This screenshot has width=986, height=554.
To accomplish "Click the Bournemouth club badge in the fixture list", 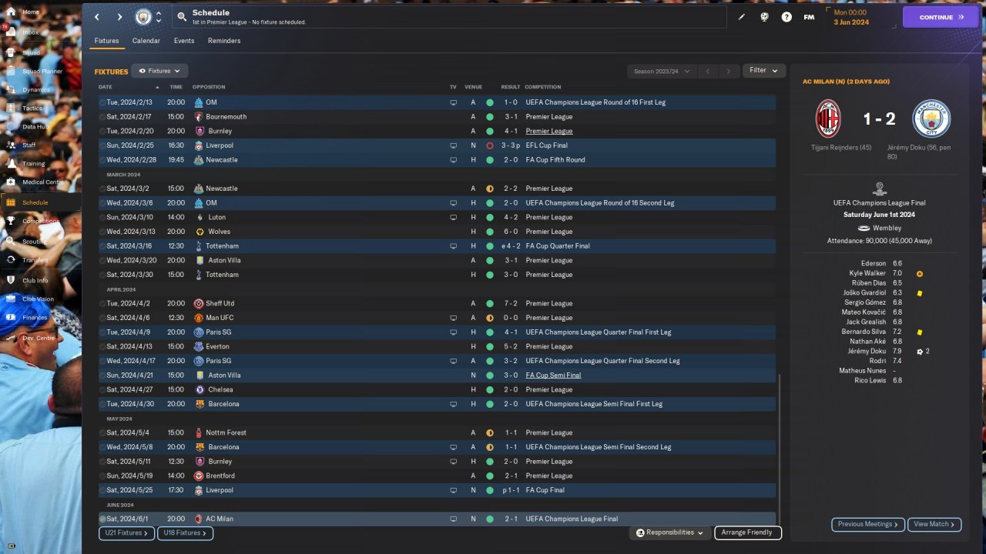I will coord(199,117).
